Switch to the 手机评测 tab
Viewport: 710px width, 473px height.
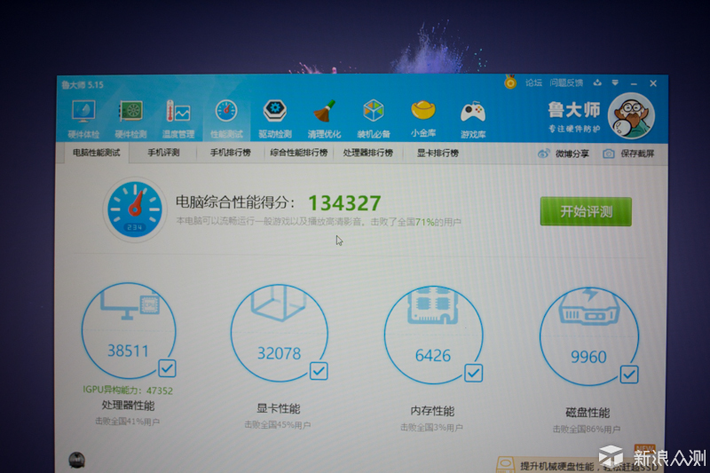tap(163, 153)
